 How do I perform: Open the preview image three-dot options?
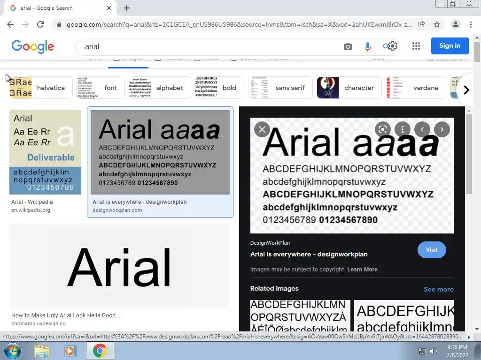403,129
